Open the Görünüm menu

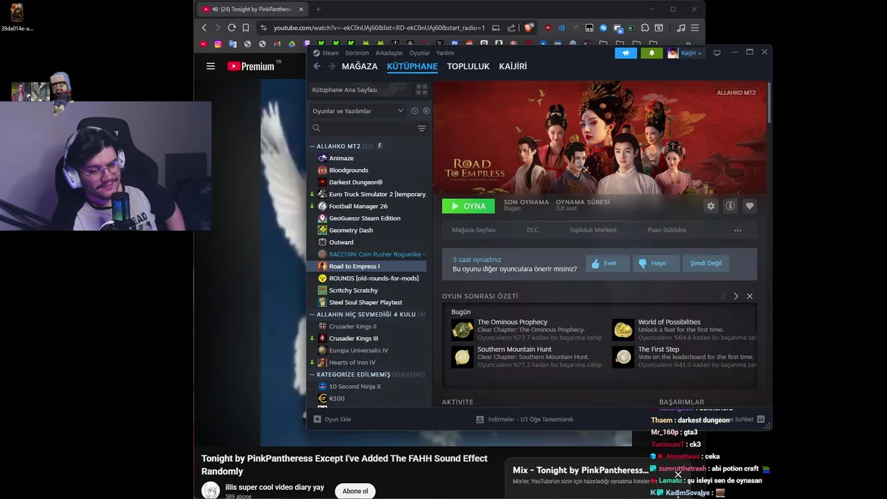pos(357,53)
